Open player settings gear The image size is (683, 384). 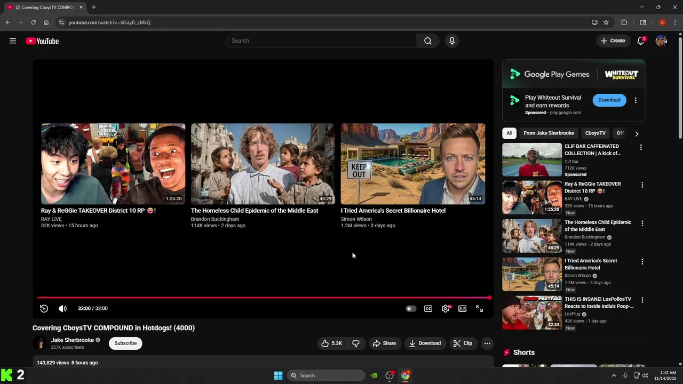[446, 309]
